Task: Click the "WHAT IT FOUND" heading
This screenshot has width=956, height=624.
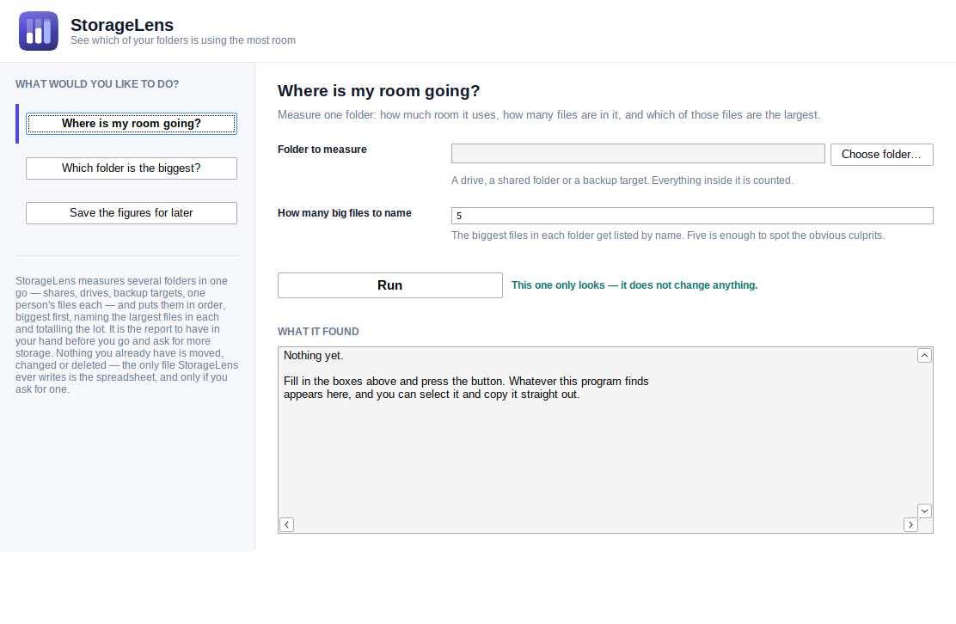Action: pyautogui.click(x=318, y=332)
